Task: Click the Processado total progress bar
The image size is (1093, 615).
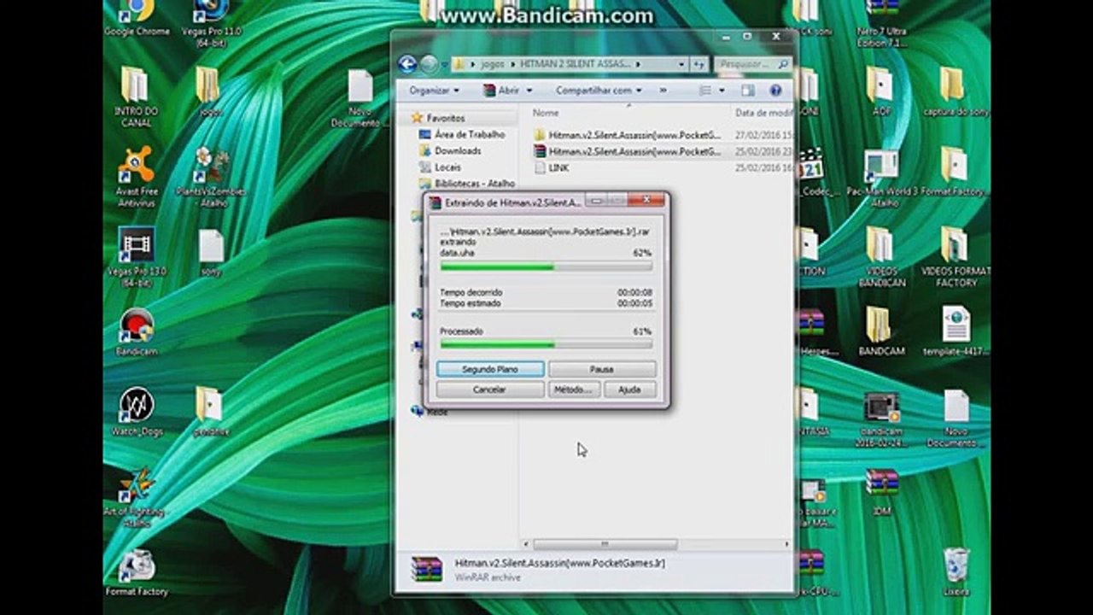Action: click(x=546, y=344)
